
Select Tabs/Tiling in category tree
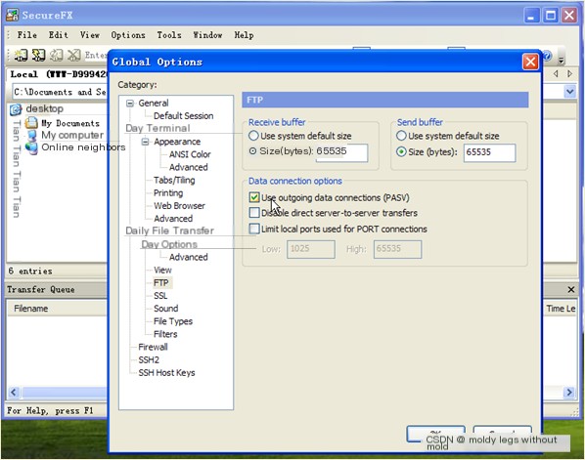click(174, 181)
